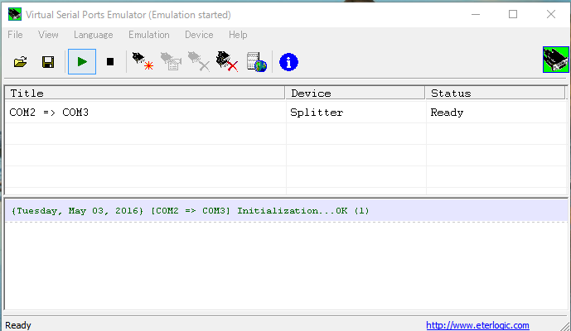
Task: Delete device using grayed connector X icon
Action: point(199,61)
